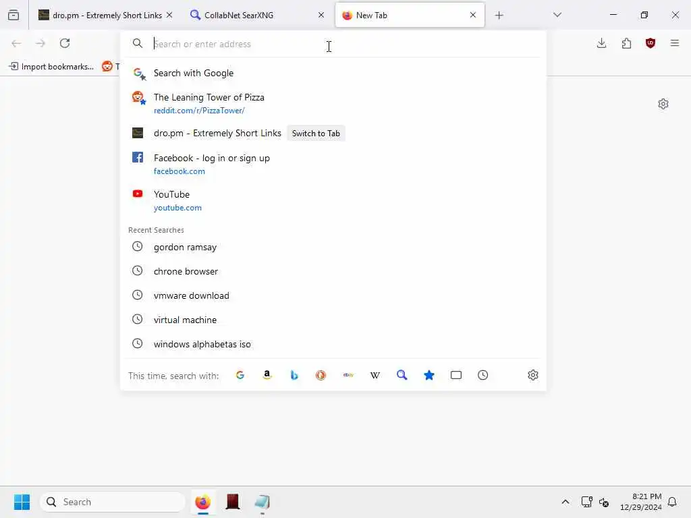Open the Firefox application menu

[x=675, y=43]
